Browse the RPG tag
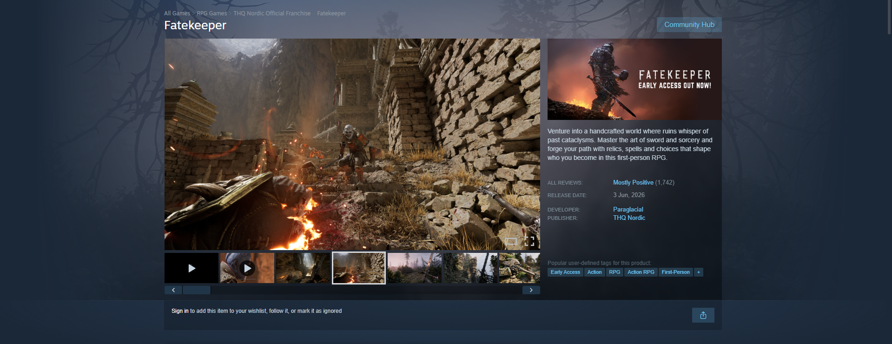Image resolution: width=892 pixels, height=344 pixels. point(614,272)
